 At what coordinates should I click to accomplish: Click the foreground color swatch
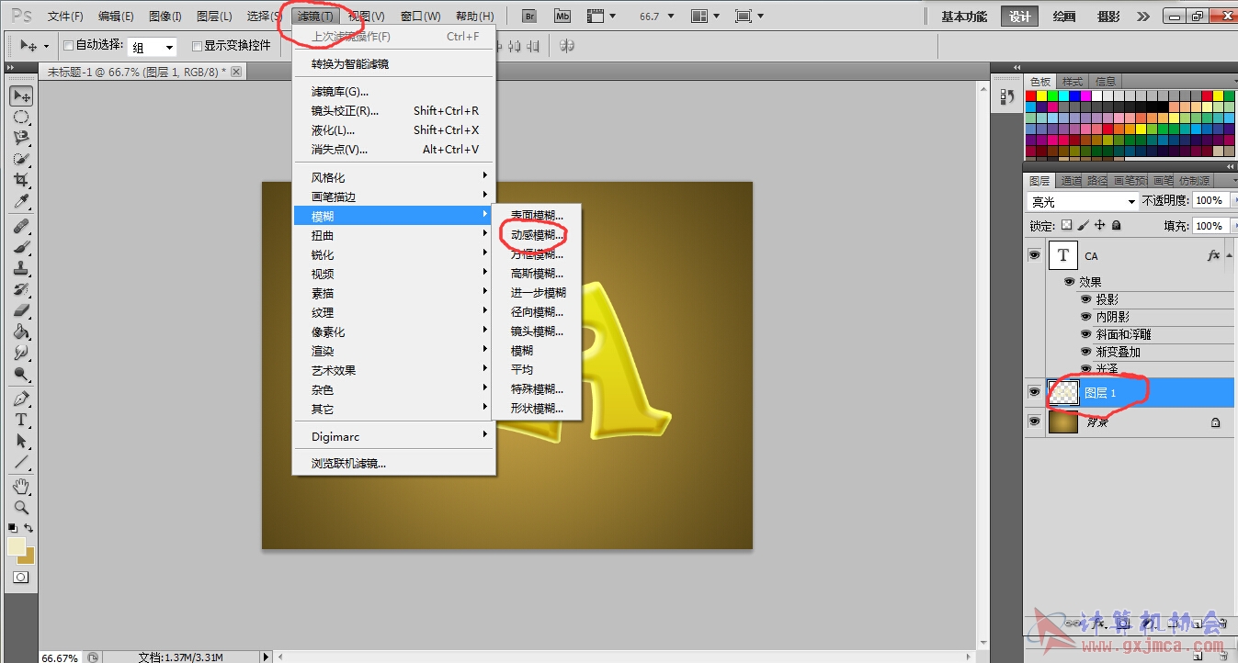pos(17,546)
